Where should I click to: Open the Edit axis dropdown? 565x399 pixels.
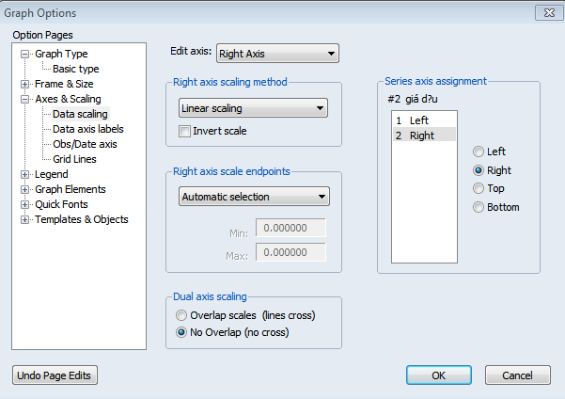coord(277,54)
